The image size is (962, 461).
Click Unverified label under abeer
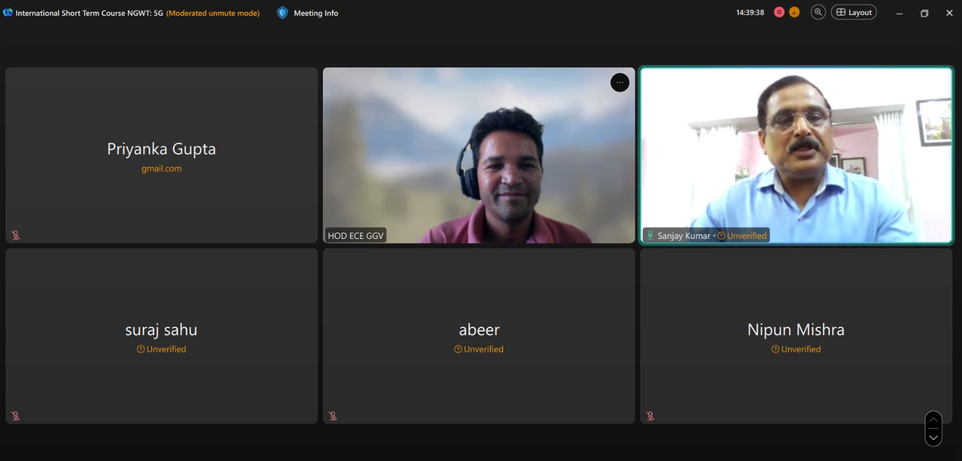479,349
